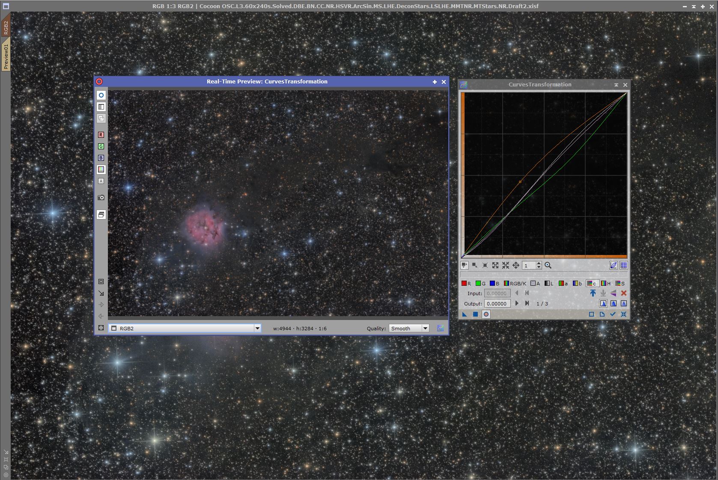Go to next curve point arrow

(517, 303)
